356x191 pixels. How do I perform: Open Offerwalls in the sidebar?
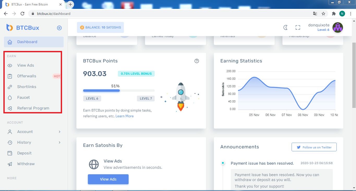[27, 76]
